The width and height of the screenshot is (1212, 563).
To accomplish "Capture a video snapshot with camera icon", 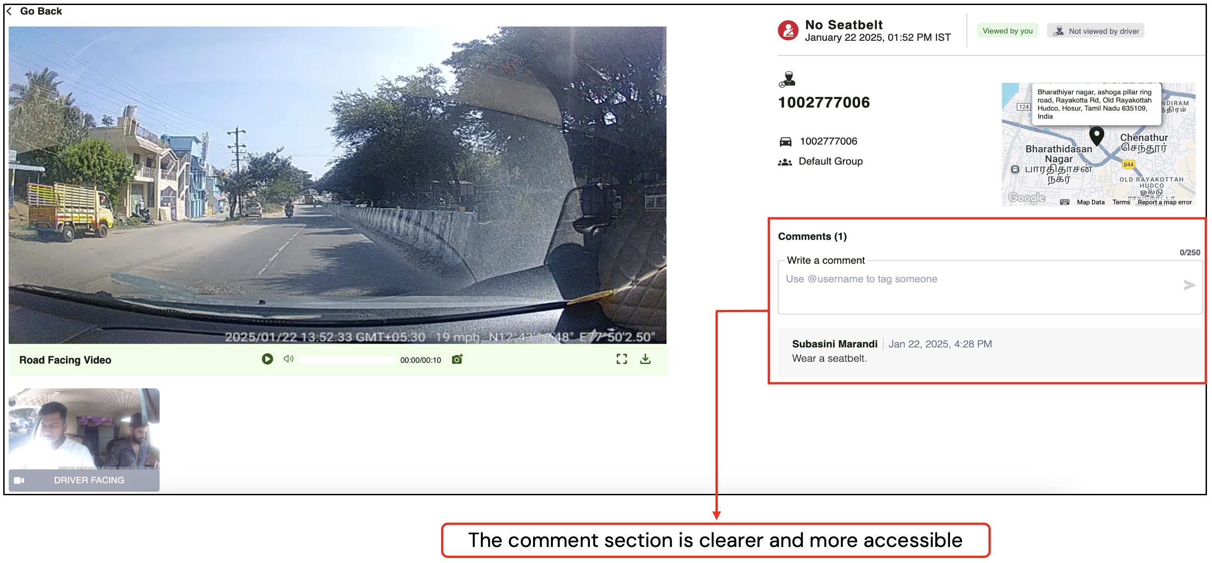I will (457, 359).
